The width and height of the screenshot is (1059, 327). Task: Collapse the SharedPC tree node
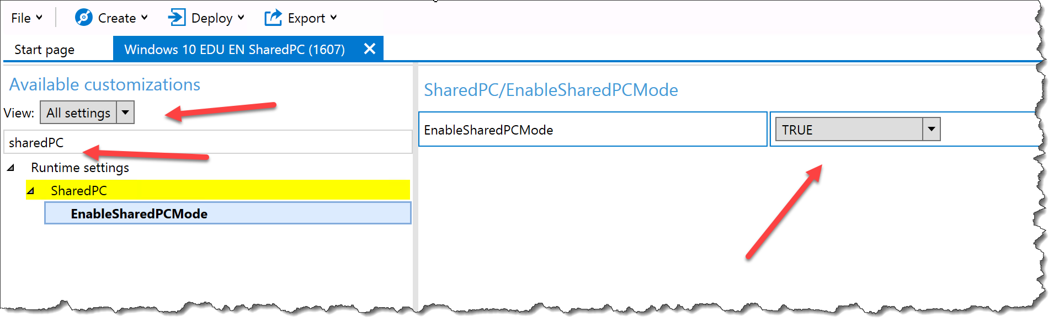(x=30, y=190)
